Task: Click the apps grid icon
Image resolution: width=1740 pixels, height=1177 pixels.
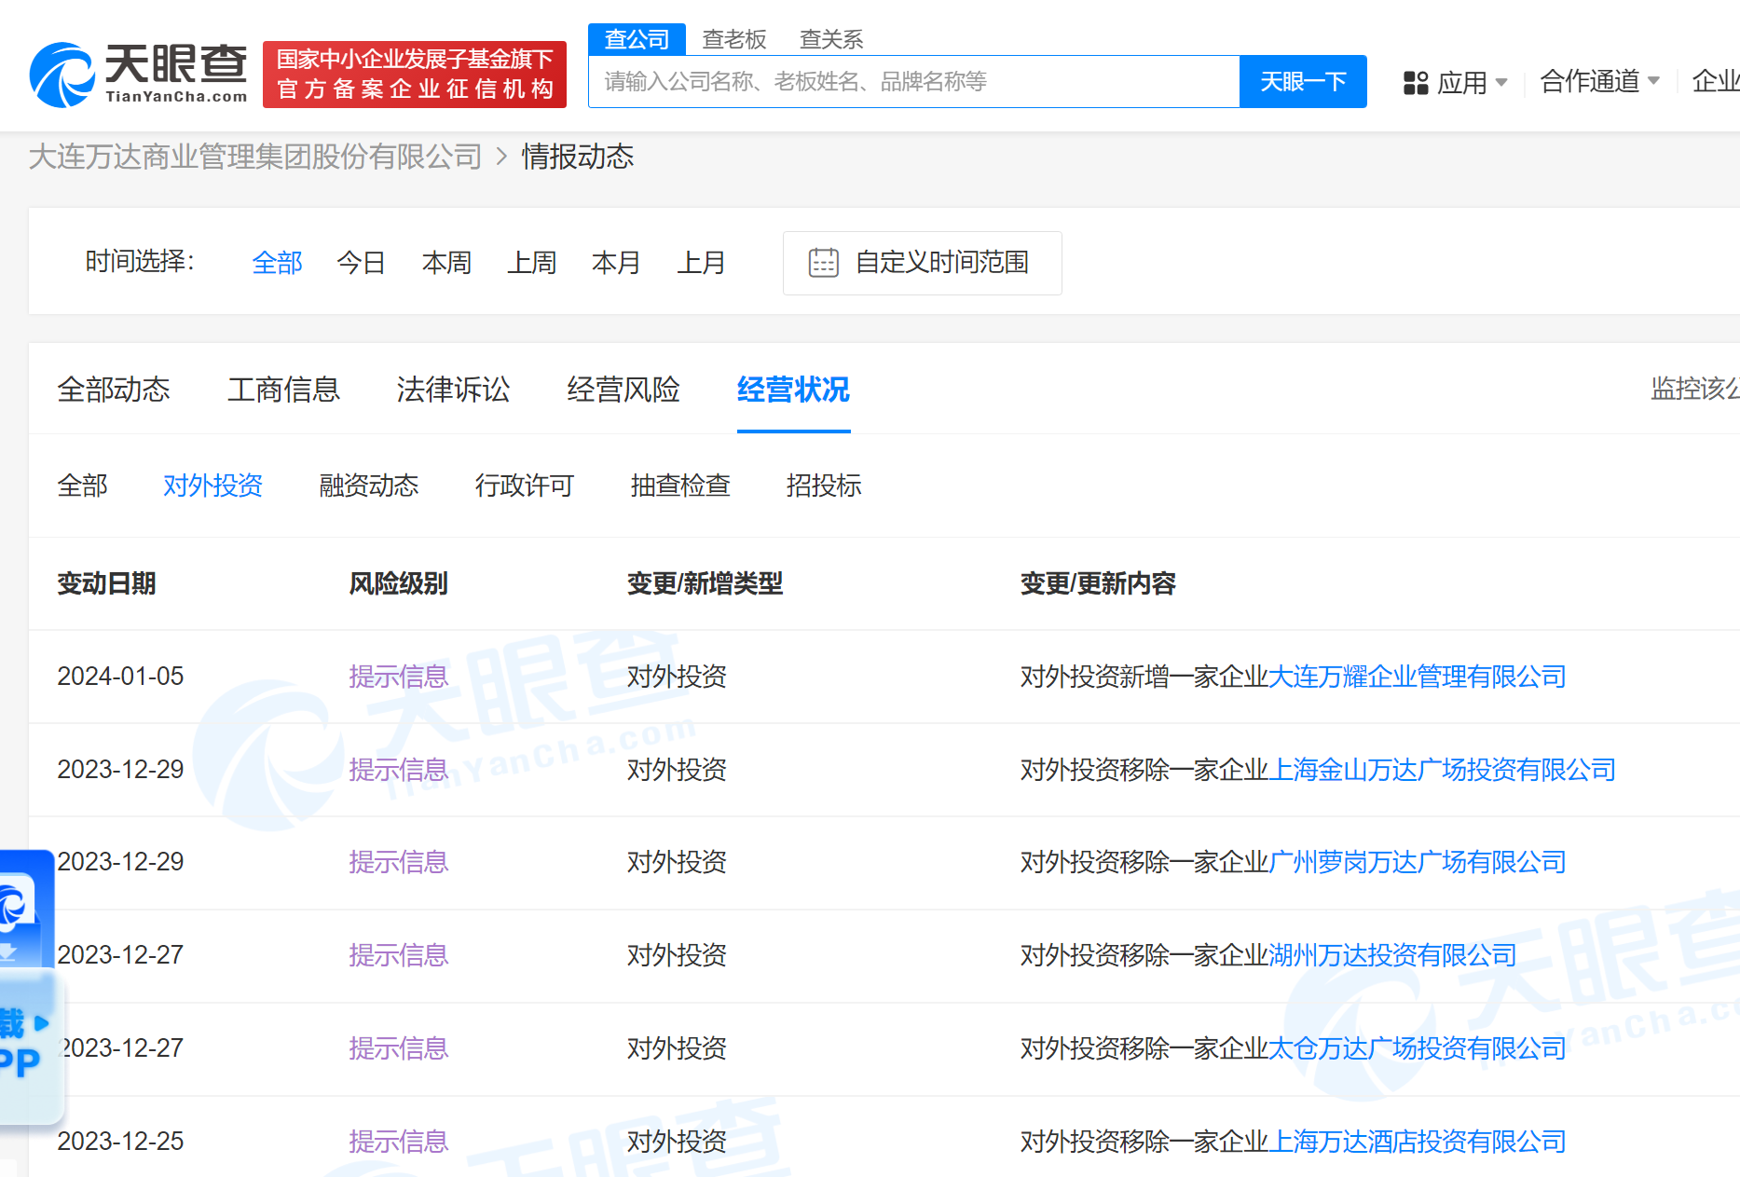Action: (1415, 83)
